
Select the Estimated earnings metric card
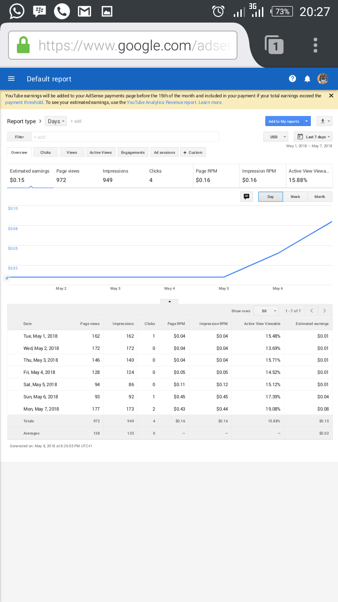[x=30, y=175]
